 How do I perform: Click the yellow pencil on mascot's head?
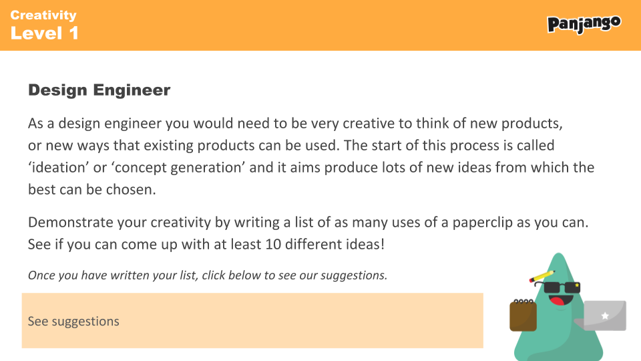coord(541,276)
